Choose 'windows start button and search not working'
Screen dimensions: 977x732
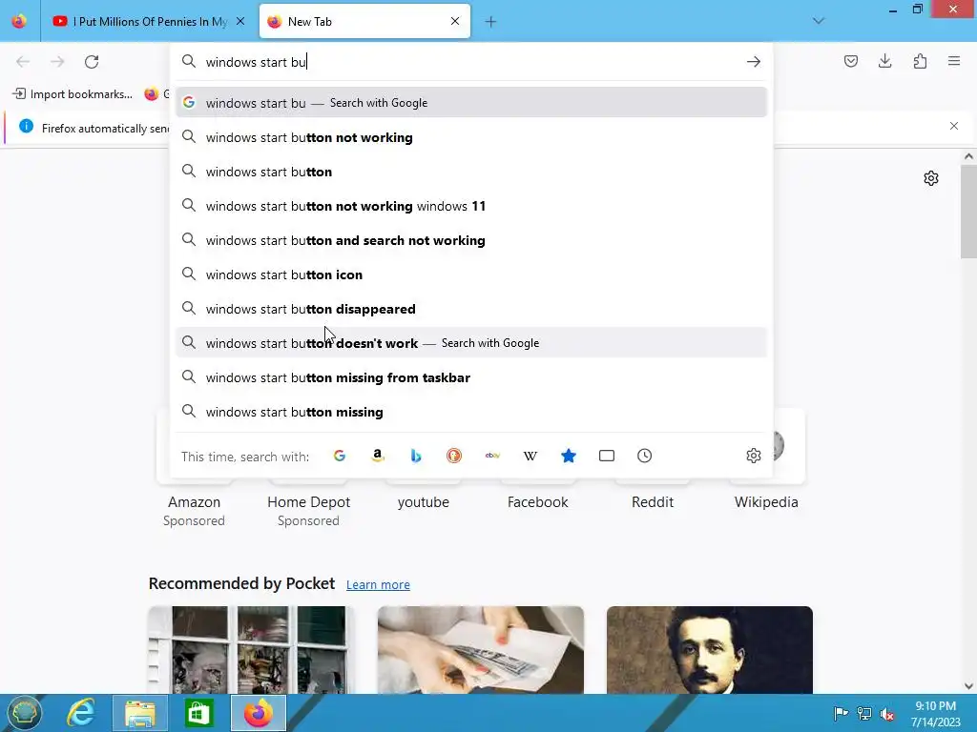471,240
